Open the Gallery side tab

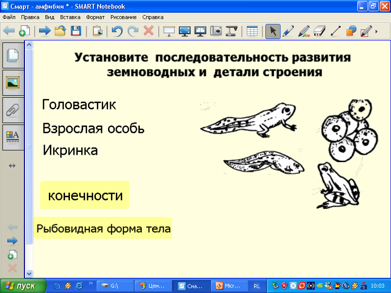click(x=13, y=83)
